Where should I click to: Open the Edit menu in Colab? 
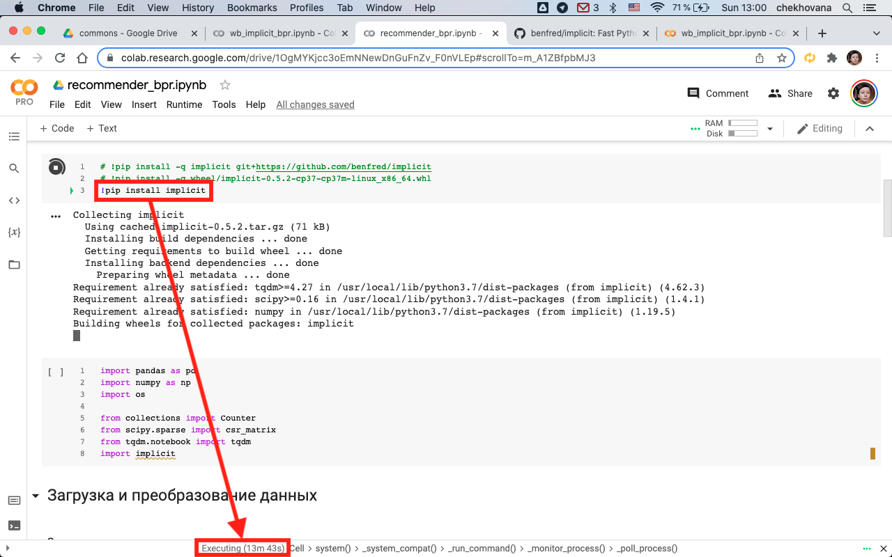point(83,104)
